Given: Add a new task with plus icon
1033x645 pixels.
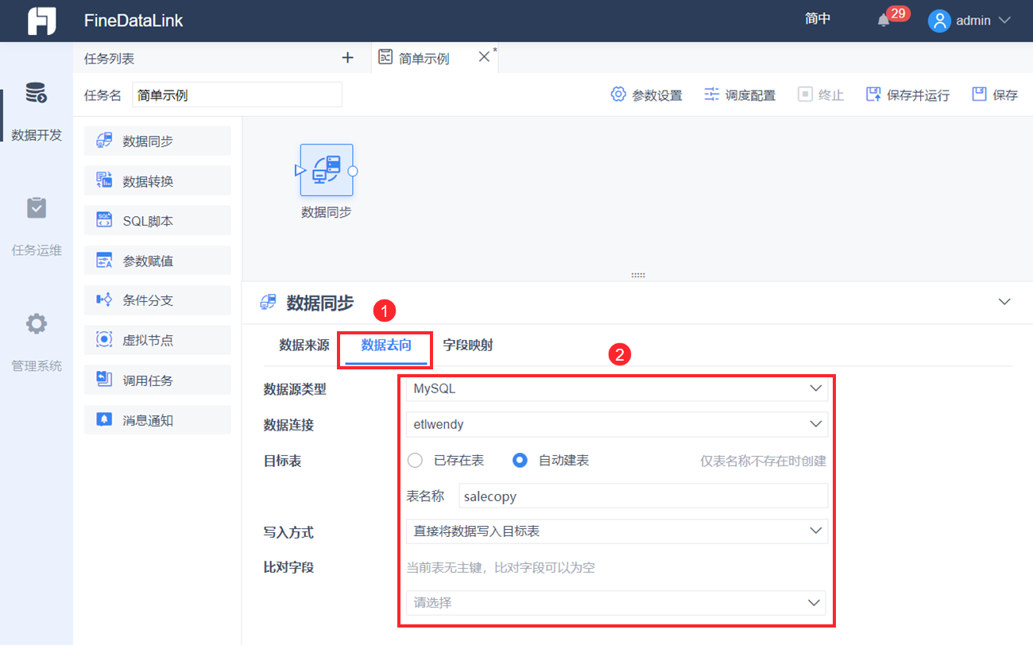Looking at the screenshot, I should tap(347, 58).
